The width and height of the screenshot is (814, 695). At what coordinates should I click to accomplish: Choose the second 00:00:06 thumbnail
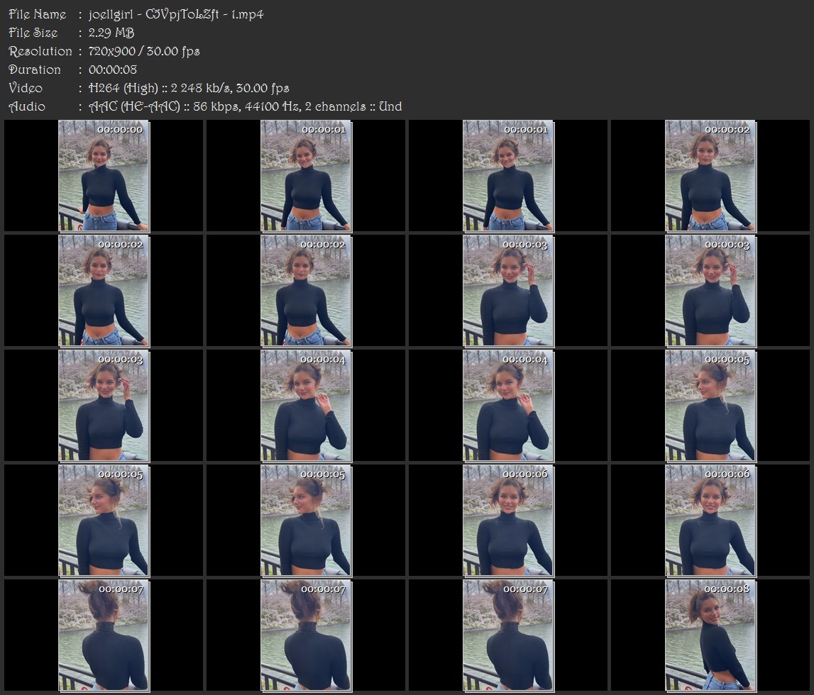click(710, 521)
